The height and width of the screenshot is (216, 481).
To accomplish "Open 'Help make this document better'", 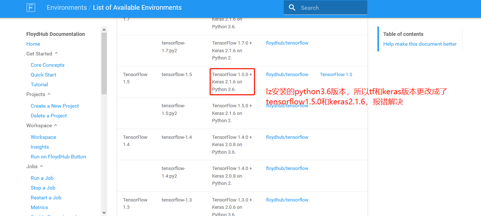I will click(420, 44).
